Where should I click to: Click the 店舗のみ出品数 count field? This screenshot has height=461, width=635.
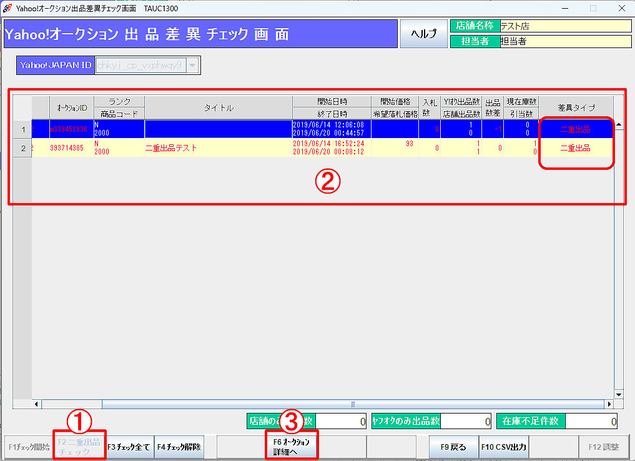pos(341,421)
